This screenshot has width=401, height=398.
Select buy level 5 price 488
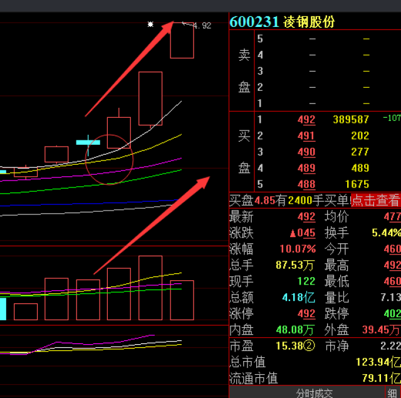pos(306,184)
